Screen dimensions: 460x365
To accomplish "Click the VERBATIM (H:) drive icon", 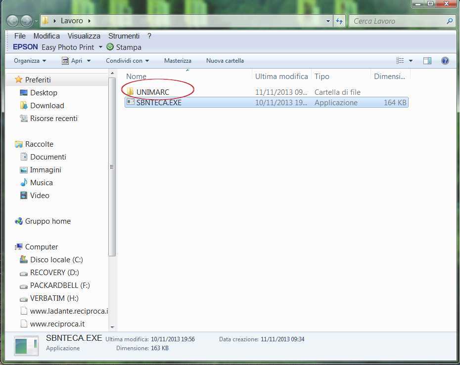I will pyautogui.click(x=23, y=299).
